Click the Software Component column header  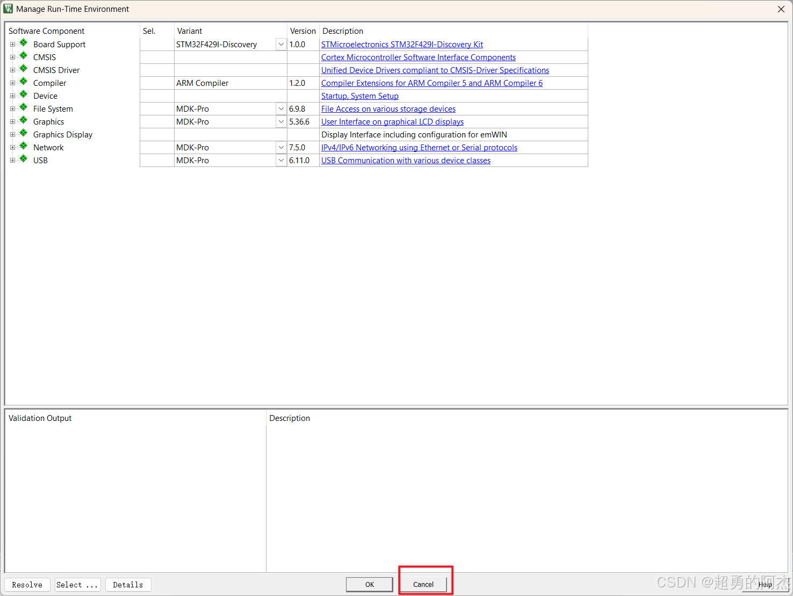click(46, 31)
